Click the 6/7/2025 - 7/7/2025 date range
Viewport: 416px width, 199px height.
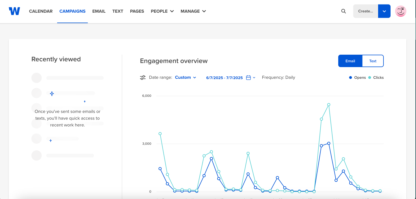225,78
